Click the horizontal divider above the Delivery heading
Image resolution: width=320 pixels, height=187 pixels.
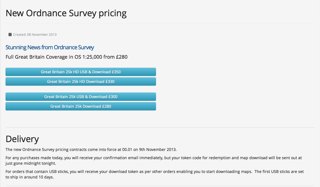pyautogui.click(x=160, y=128)
